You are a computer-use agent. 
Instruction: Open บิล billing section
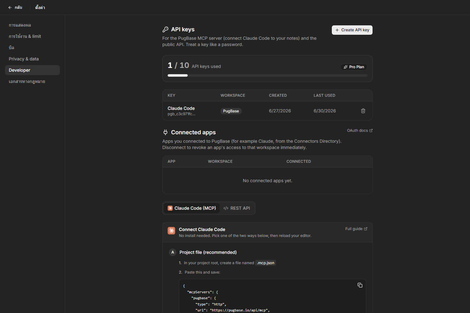(x=32, y=48)
